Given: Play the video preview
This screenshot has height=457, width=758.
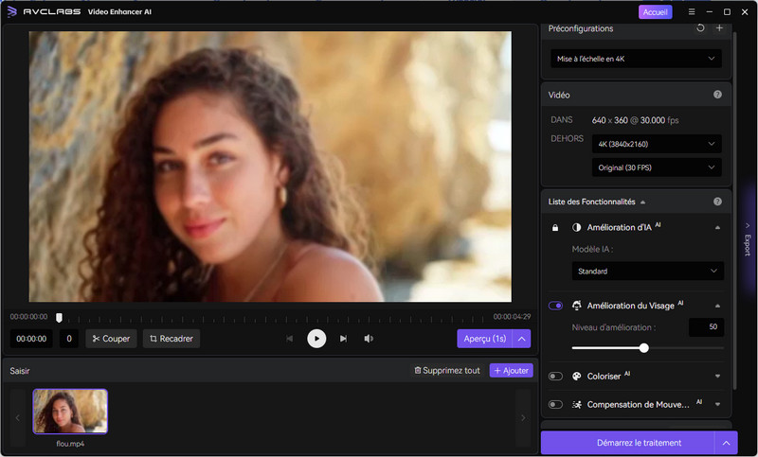Looking at the screenshot, I should coord(316,339).
